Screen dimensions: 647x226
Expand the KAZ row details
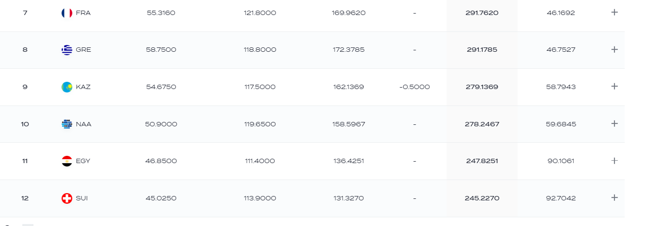615,86
